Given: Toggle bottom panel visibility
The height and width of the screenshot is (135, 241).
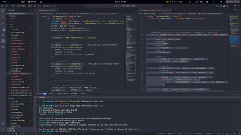Looking at the screenshot, I should point(224,6).
